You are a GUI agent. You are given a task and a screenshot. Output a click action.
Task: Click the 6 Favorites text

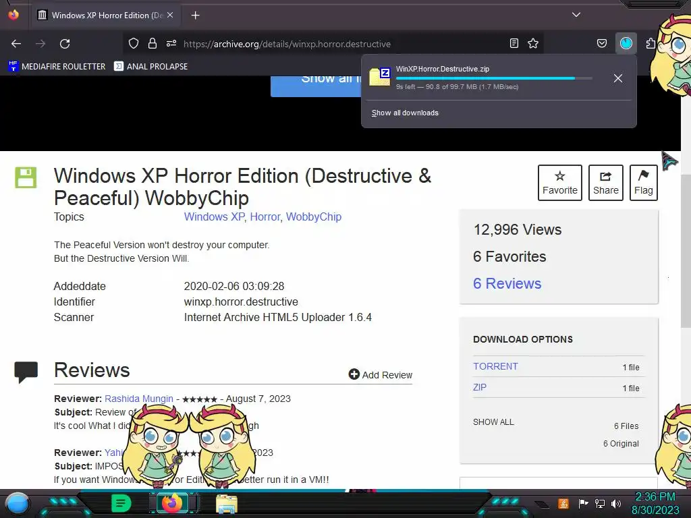(509, 256)
